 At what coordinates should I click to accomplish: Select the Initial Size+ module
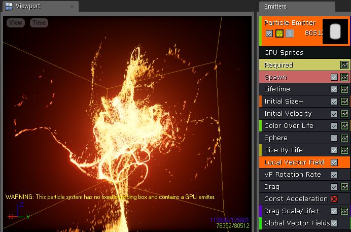(304, 101)
